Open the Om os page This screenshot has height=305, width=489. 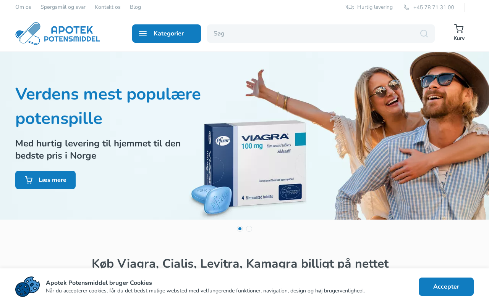point(23,7)
